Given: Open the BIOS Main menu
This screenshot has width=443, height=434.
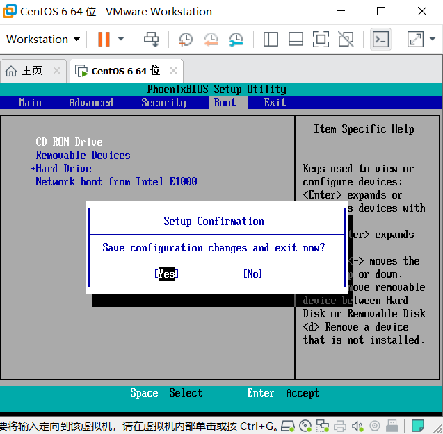Looking at the screenshot, I should [30, 102].
